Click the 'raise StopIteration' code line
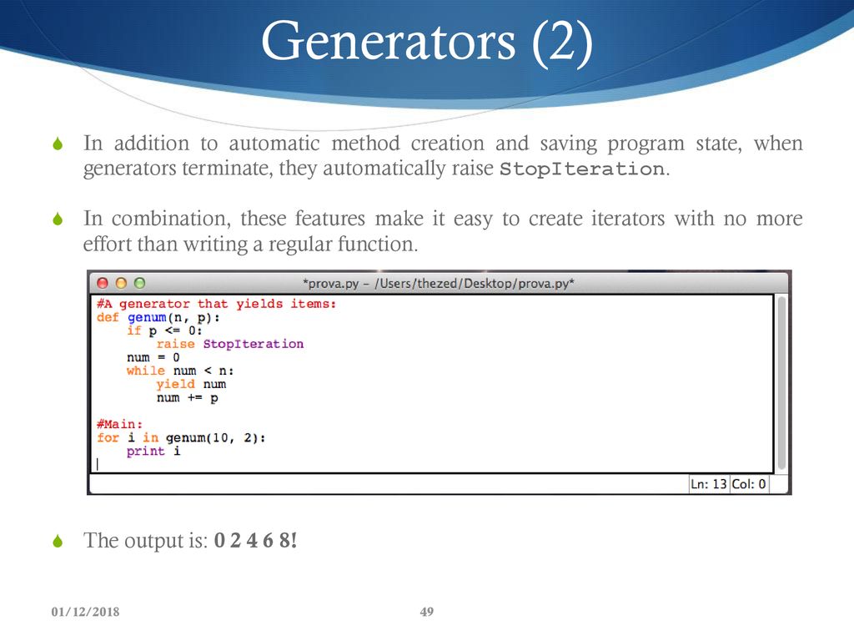 [230, 345]
